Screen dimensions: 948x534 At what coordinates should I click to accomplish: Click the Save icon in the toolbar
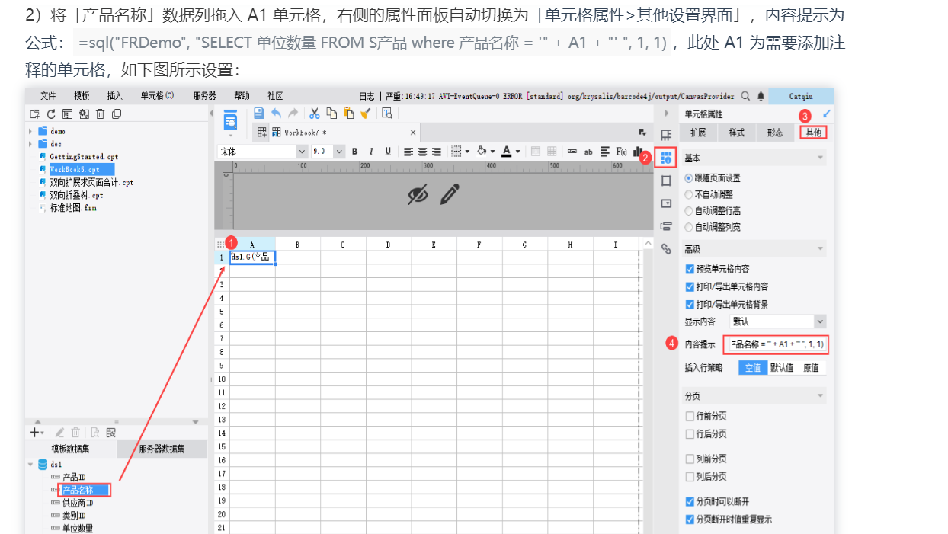tap(259, 114)
